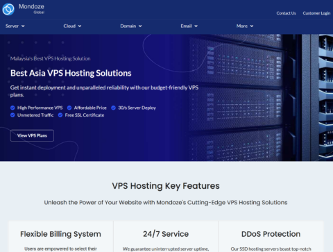Screen dimensions: 333x252
Task: Click checkmark icon beside Affordable Price
Action: tap(69, 108)
